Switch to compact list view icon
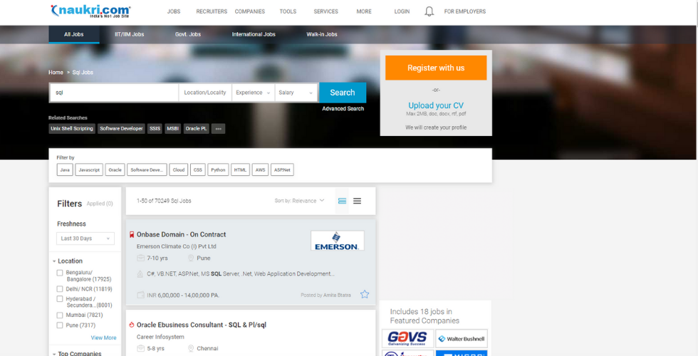The width and height of the screenshot is (698, 356). (x=357, y=201)
